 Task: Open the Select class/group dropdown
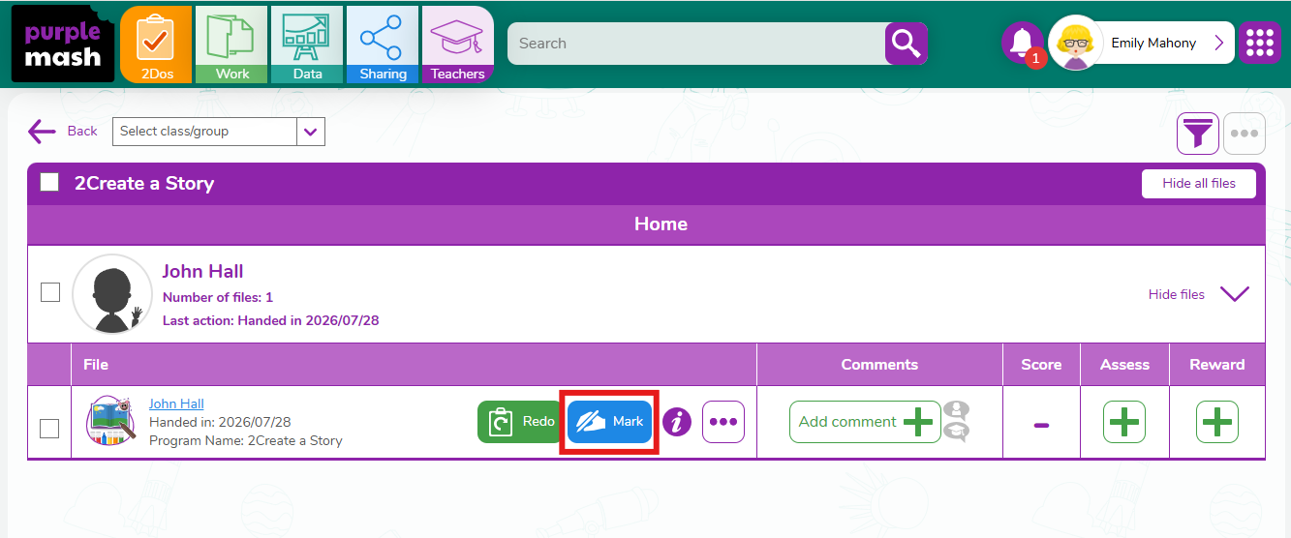[219, 132]
